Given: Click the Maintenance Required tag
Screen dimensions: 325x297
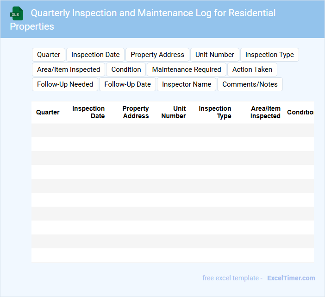Looking at the screenshot, I should pyautogui.click(x=187, y=70).
